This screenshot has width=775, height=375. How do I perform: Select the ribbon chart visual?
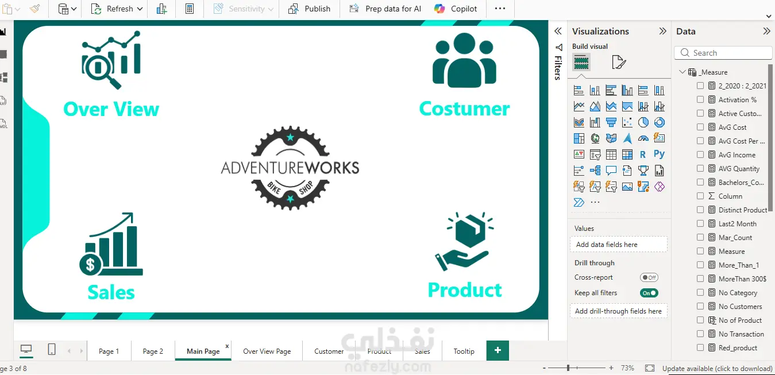579,122
